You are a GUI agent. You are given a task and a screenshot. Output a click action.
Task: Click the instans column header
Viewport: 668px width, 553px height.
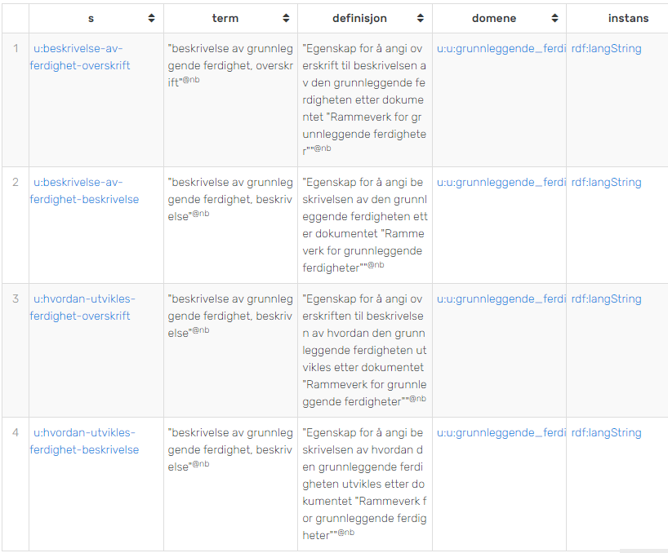point(628,18)
